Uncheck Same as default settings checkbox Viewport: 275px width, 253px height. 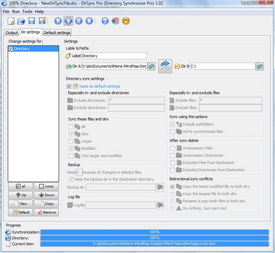[69, 86]
